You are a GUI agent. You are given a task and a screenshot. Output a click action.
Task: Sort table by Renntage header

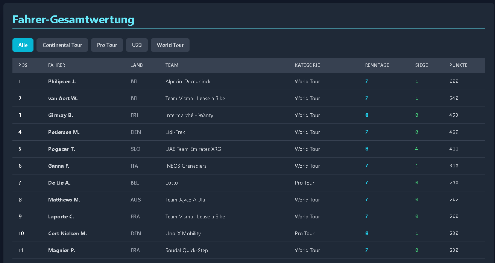[x=377, y=65]
